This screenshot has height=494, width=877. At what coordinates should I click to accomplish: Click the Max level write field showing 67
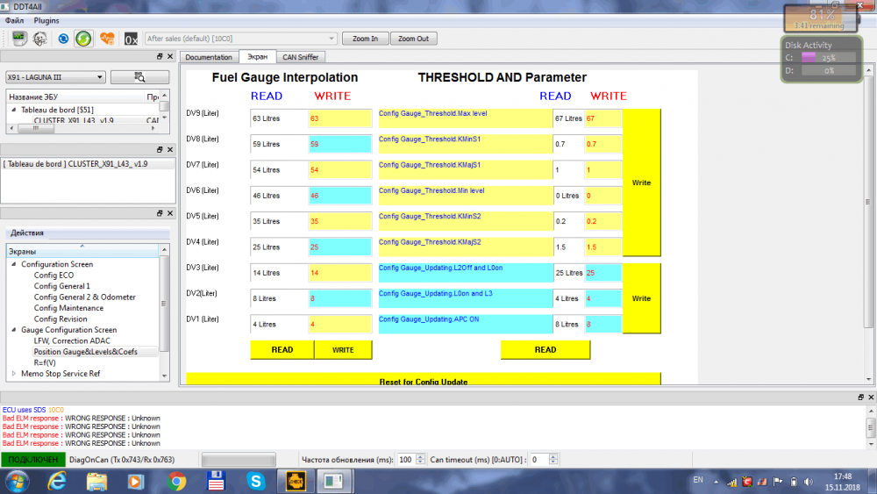[603, 118]
